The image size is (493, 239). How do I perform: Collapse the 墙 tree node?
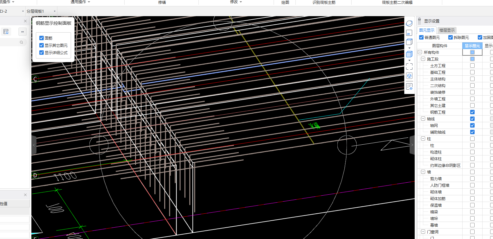(423, 172)
